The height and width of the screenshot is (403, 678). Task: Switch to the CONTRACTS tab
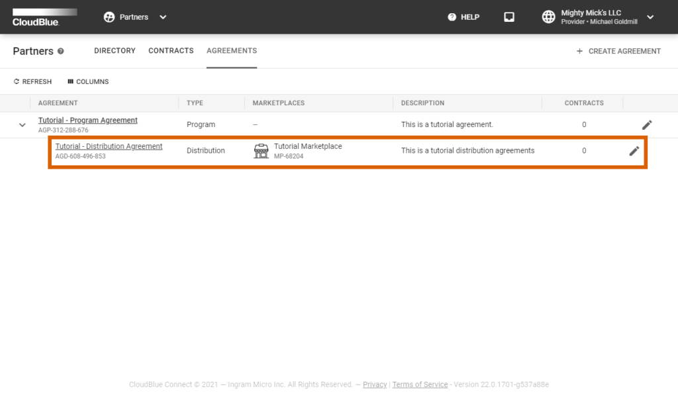point(171,50)
